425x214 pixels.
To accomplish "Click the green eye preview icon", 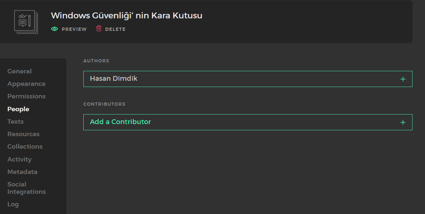I will click(x=54, y=29).
